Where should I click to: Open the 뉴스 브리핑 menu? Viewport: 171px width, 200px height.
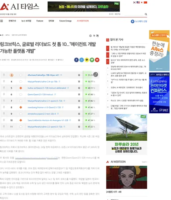tap(26, 21)
